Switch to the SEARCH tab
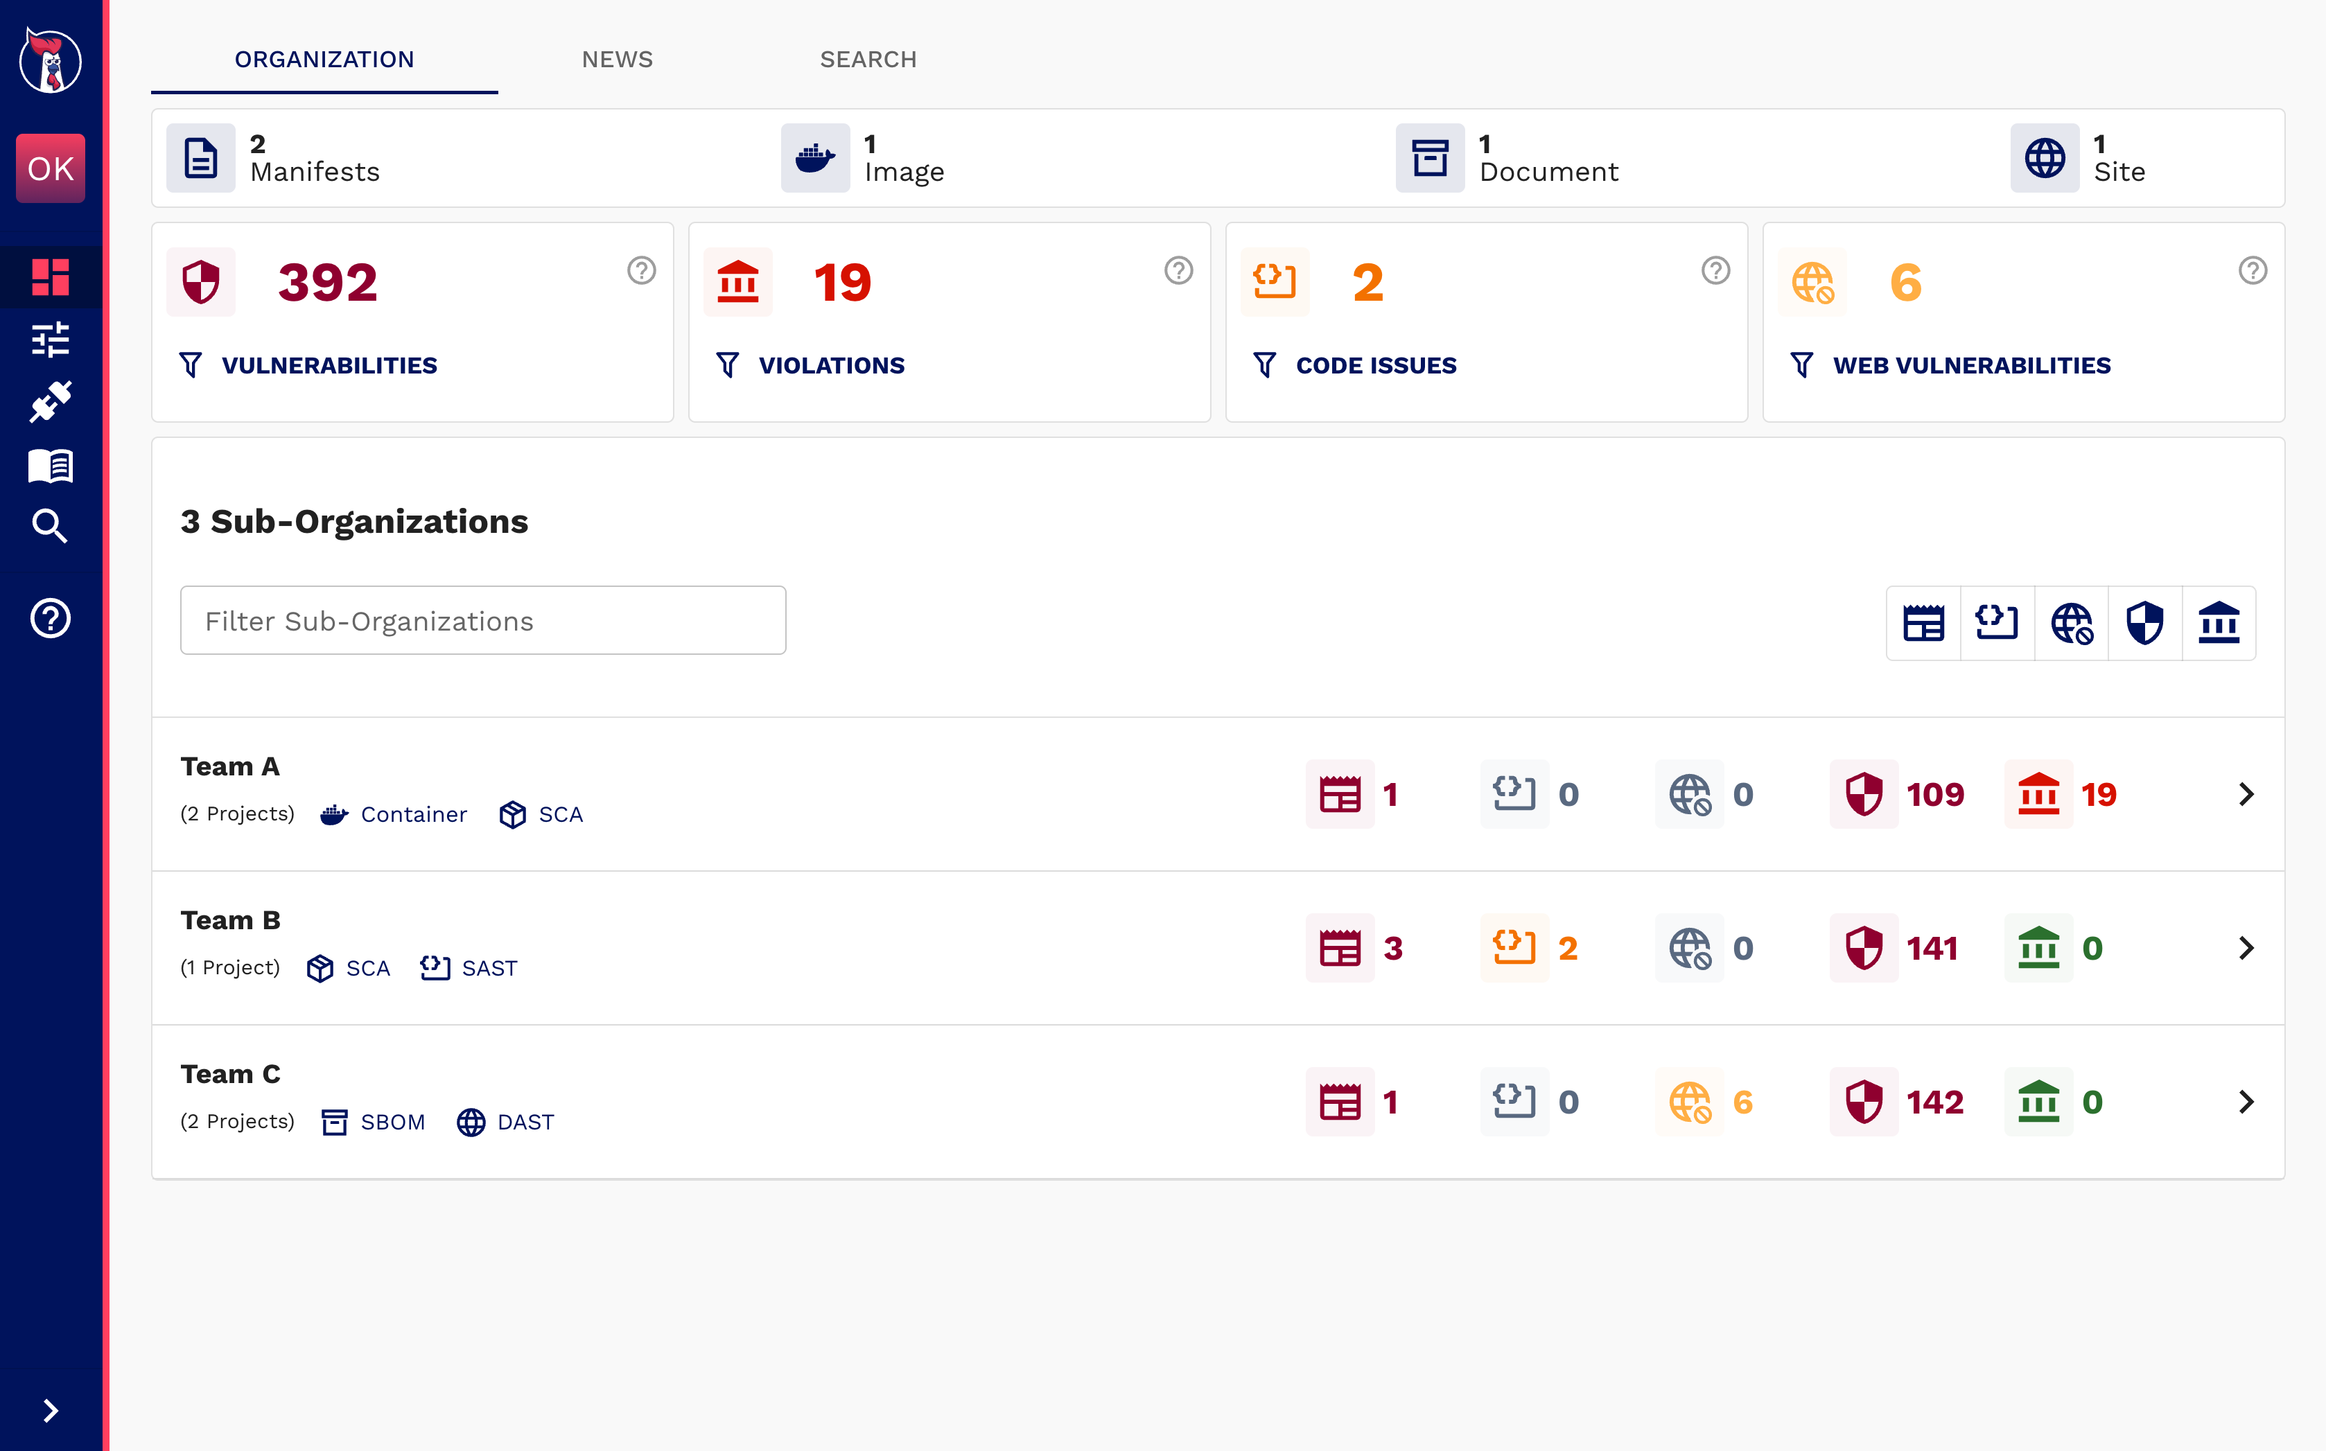This screenshot has height=1451, width=2326. pyautogui.click(x=868, y=58)
